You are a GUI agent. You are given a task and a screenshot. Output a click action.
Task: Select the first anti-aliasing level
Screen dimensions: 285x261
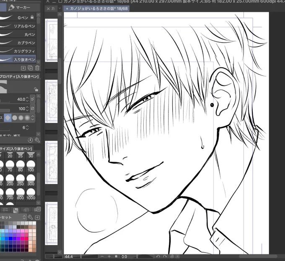pos(8,118)
